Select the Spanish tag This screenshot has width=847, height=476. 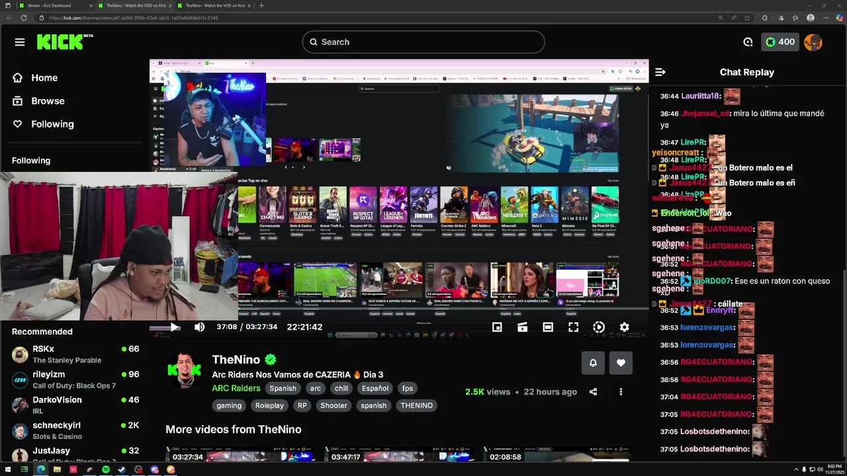click(283, 389)
